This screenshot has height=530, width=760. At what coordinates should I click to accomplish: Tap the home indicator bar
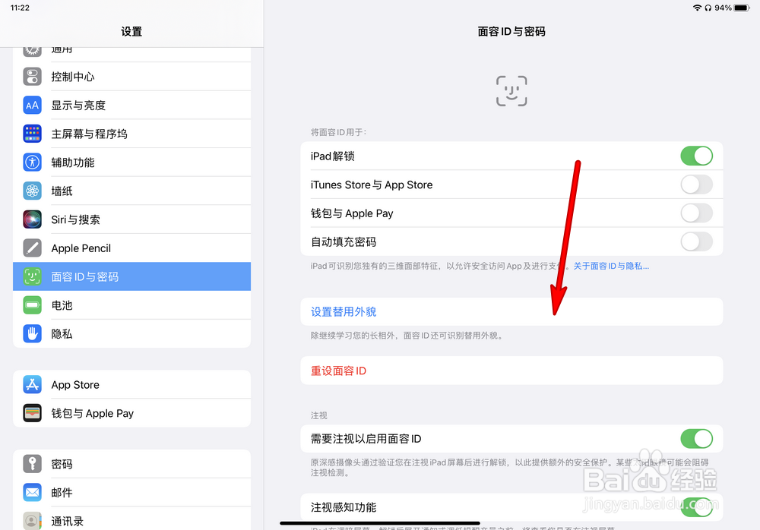pos(380,523)
